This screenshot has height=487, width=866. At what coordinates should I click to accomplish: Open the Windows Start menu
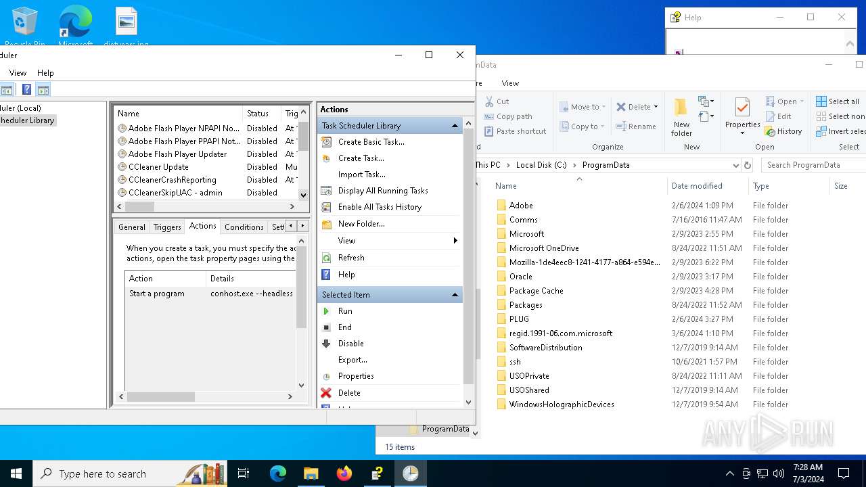click(16, 473)
